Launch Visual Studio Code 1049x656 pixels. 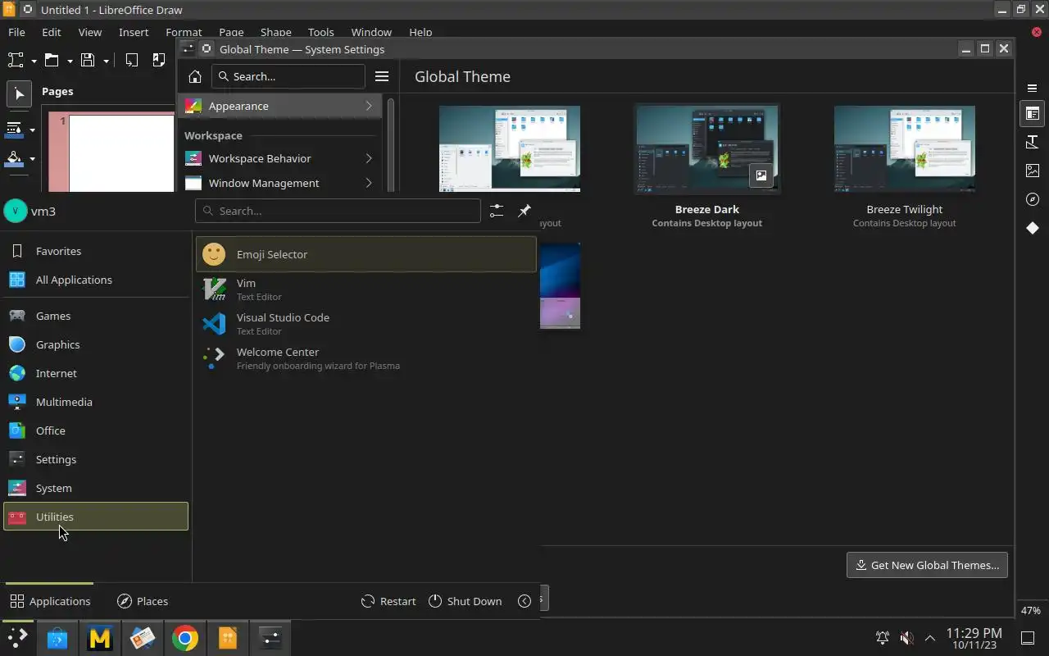tap(366, 323)
